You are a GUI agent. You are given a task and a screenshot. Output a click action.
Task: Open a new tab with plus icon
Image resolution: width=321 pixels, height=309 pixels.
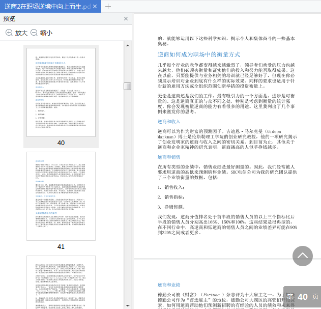[x=108, y=7]
